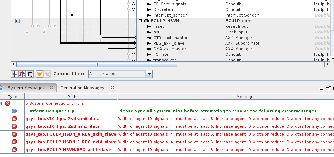Image resolution: width=334 pixels, height=157 pixels.
Task: Click the Sync All System Infos tip message
Action: point(217,111)
